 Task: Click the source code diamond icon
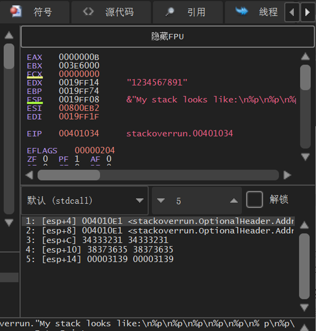tap(88, 11)
